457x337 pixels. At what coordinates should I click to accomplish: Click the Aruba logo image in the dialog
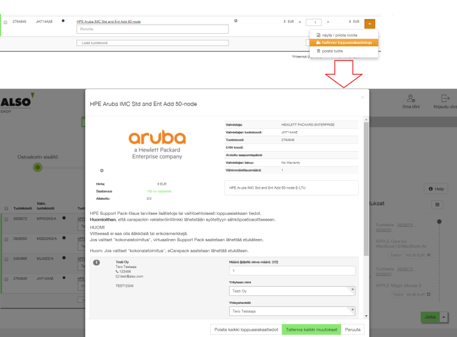coord(157,144)
